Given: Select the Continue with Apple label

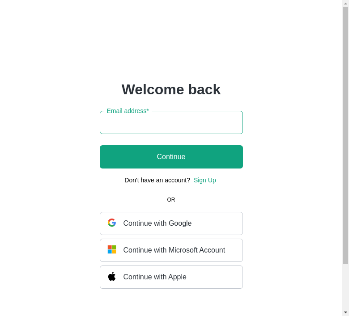Looking at the screenshot, I should (155, 277).
